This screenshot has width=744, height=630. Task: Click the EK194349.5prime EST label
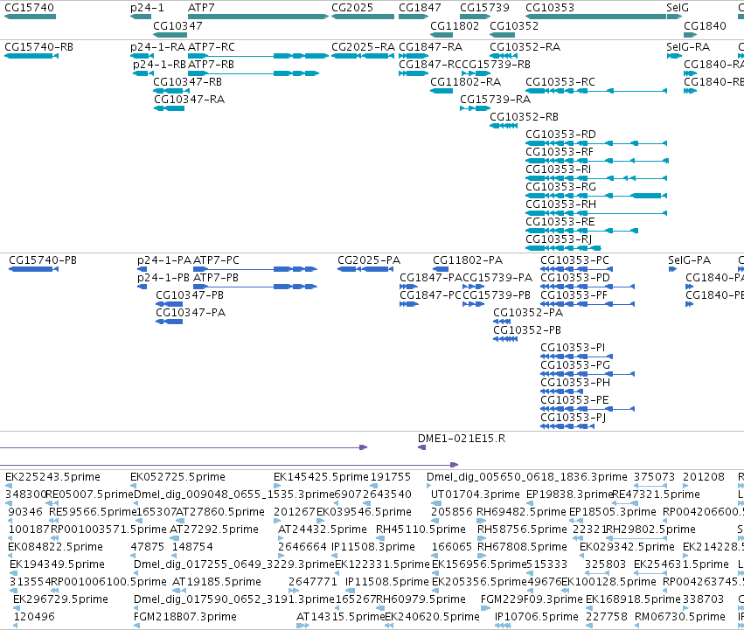coord(57,564)
